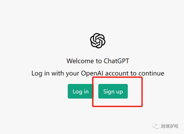Open the login page for existing accounts
The height and width of the screenshot is (134, 184).
80,91
